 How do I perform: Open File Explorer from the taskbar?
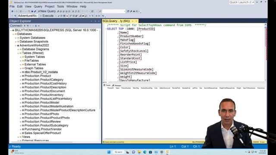[139, 152]
